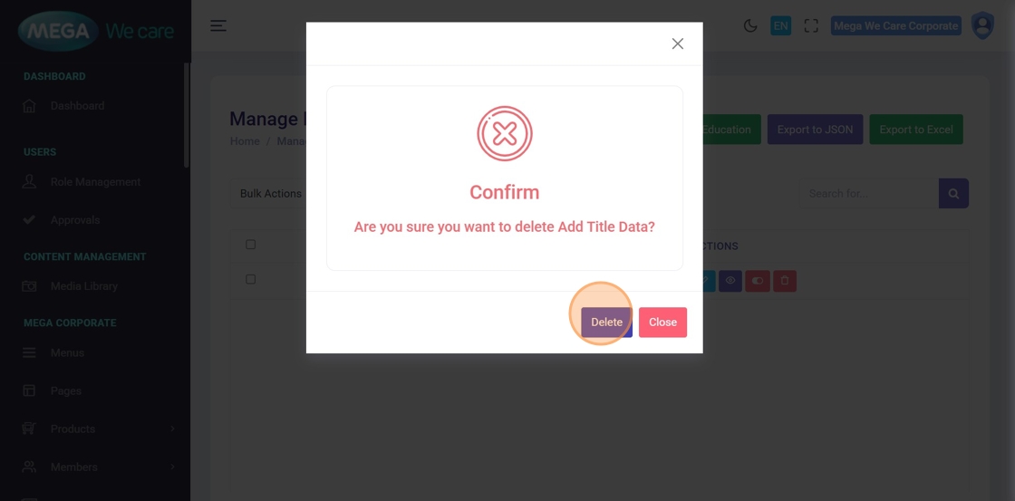The height and width of the screenshot is (501, 1015).
Task: Toggle dark mode with the moon icon
Action: click(x=750, y=26)
